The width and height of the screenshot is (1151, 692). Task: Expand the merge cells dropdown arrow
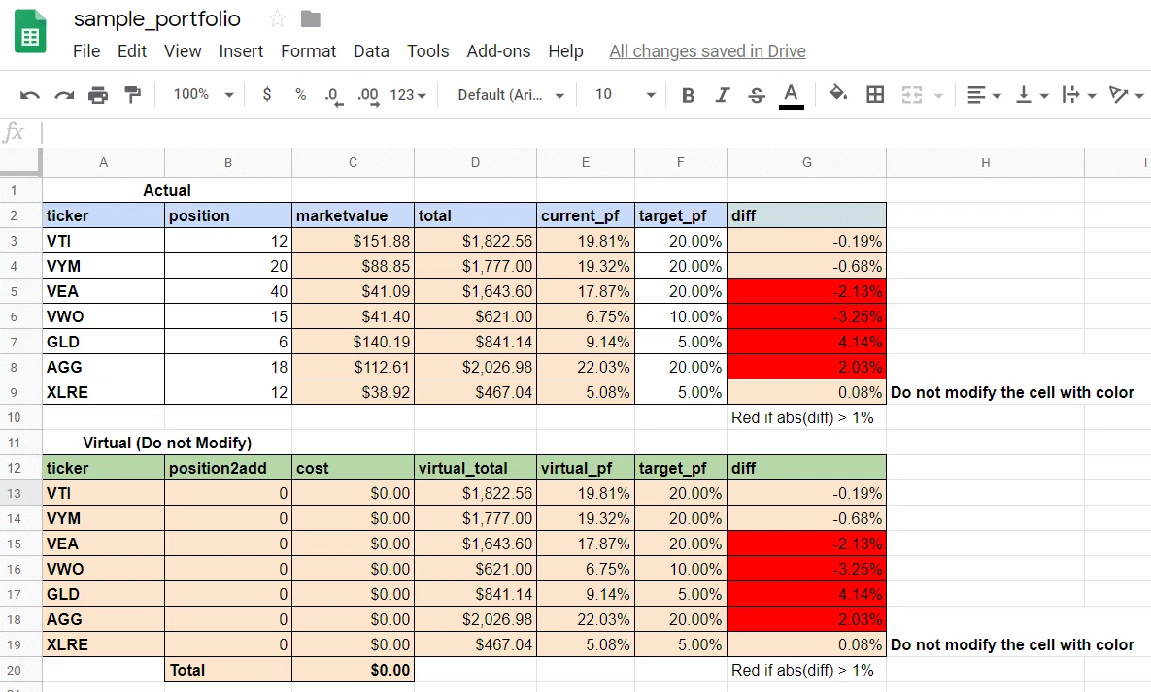(939, 95)
